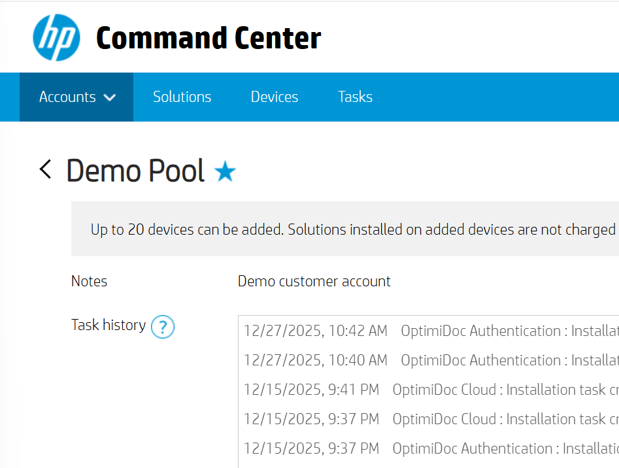Click the Notes field label
Image resolution: width=619 pixels, height=468 pixels.
pos(89,282)
